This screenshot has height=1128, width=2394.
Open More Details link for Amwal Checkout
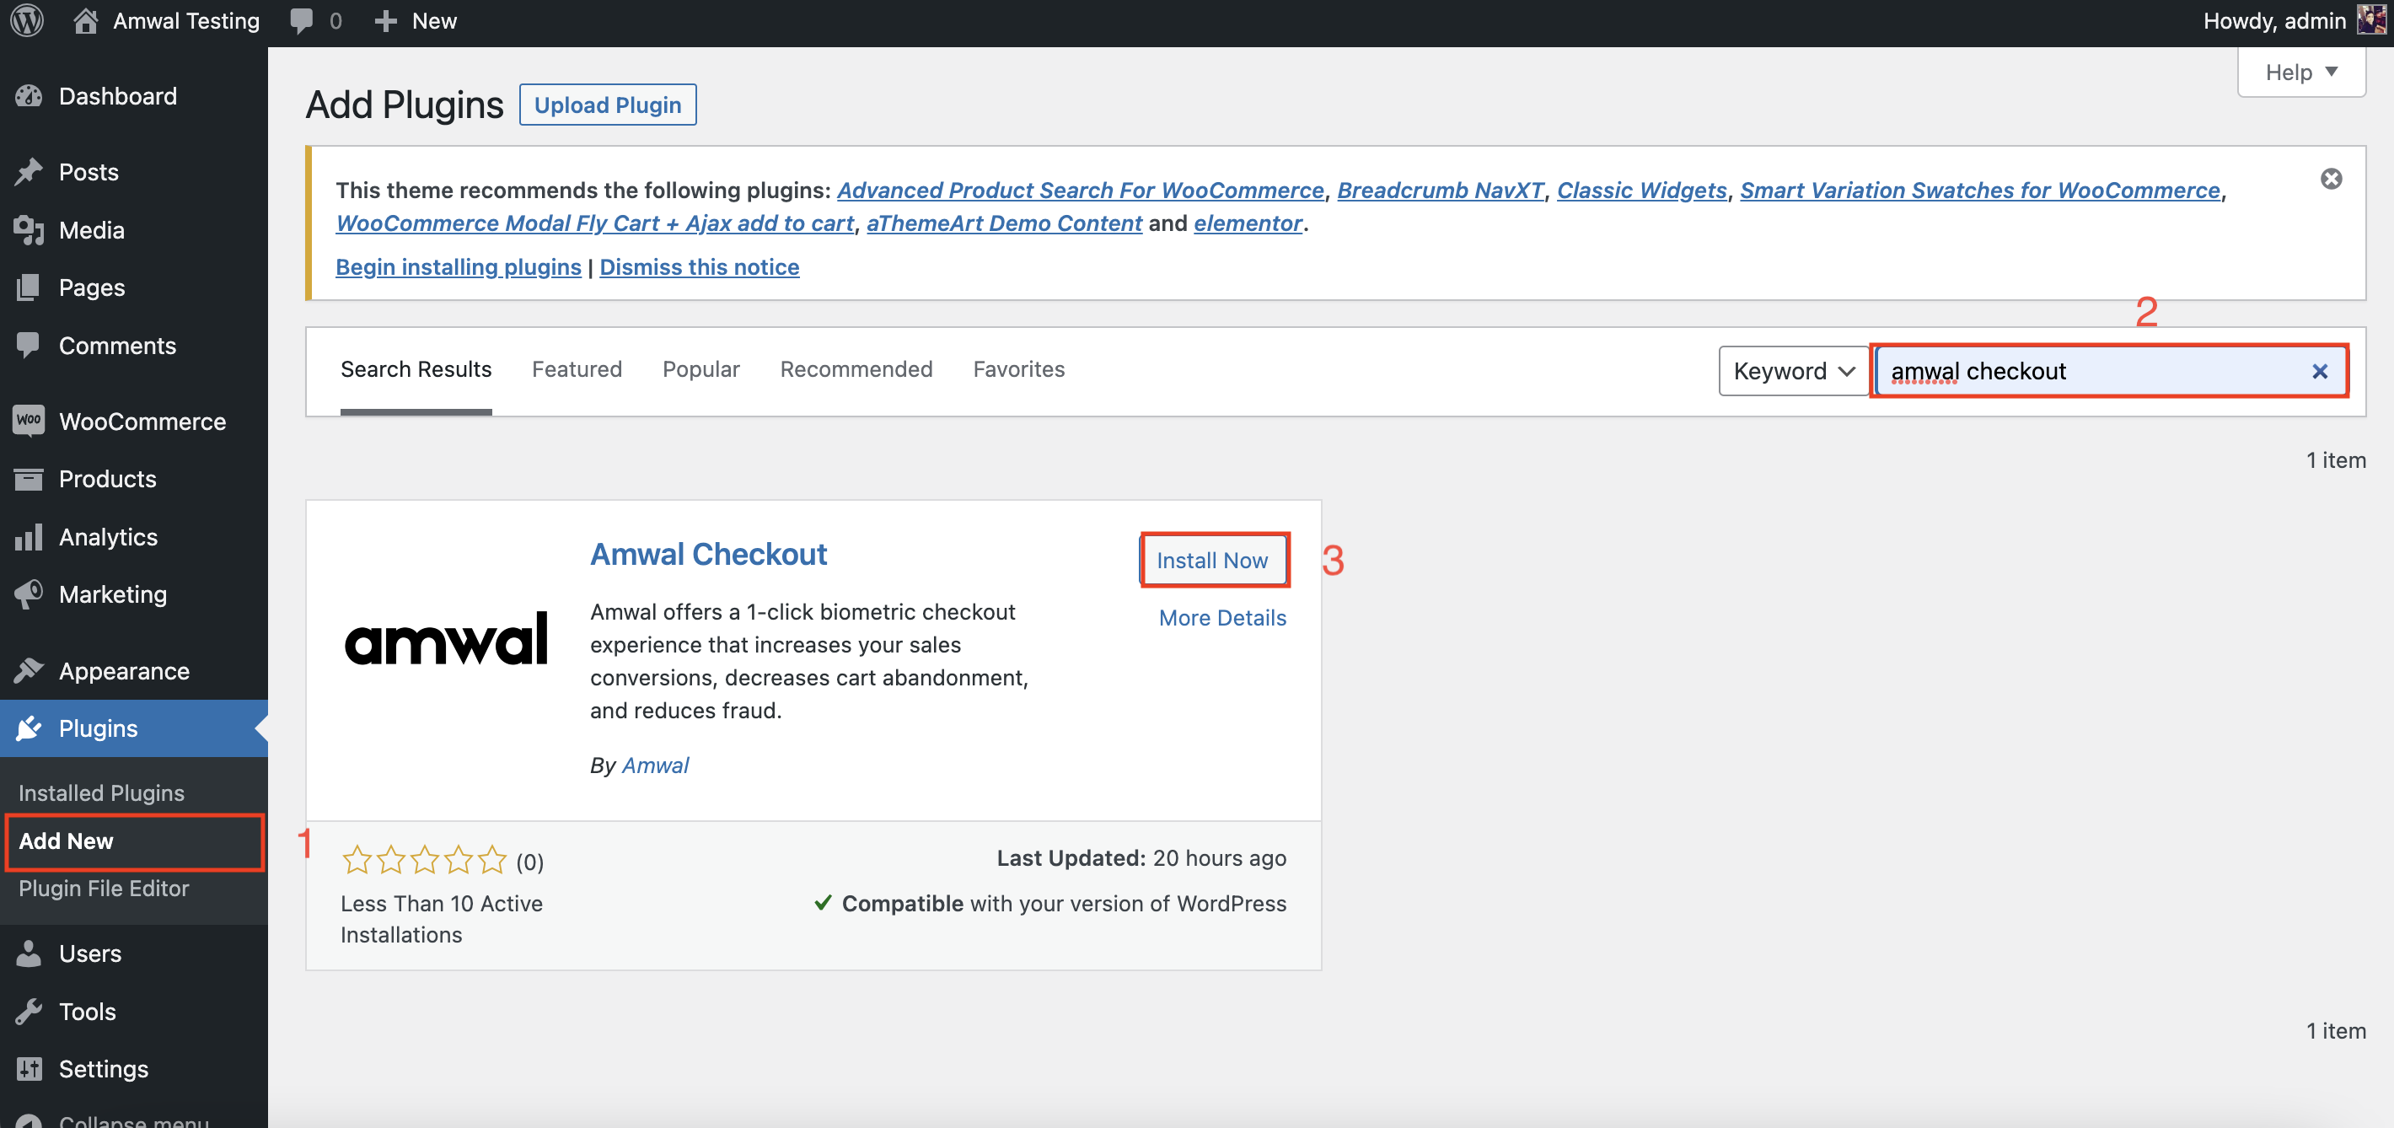click(1221, 617)
